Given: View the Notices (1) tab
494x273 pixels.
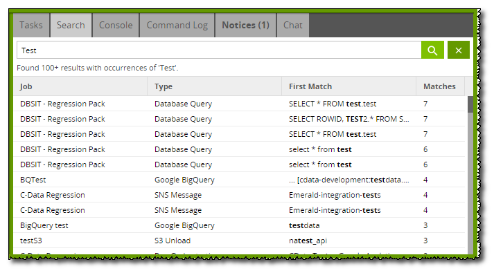Looking at the screenshot, I should 245,25.
